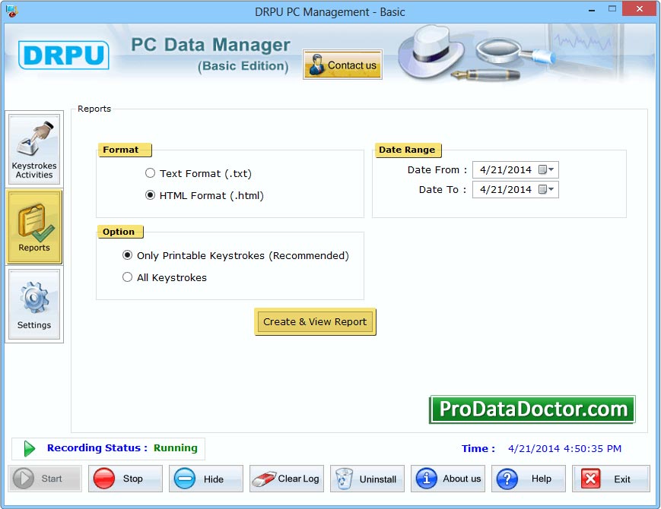The image size is (661, 509).
Task: Click the Help question mark icon
Action: [507, 478]
